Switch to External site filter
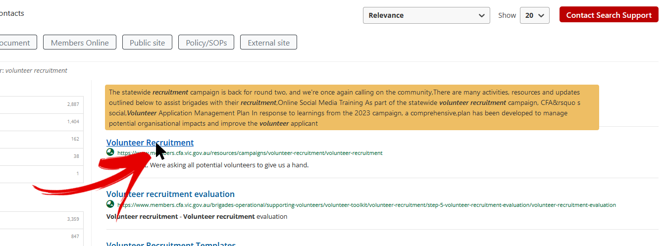664x246 pixels. [268, 43]
